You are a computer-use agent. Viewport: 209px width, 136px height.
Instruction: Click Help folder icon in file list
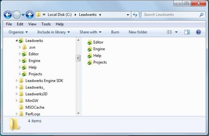(89, 56)
